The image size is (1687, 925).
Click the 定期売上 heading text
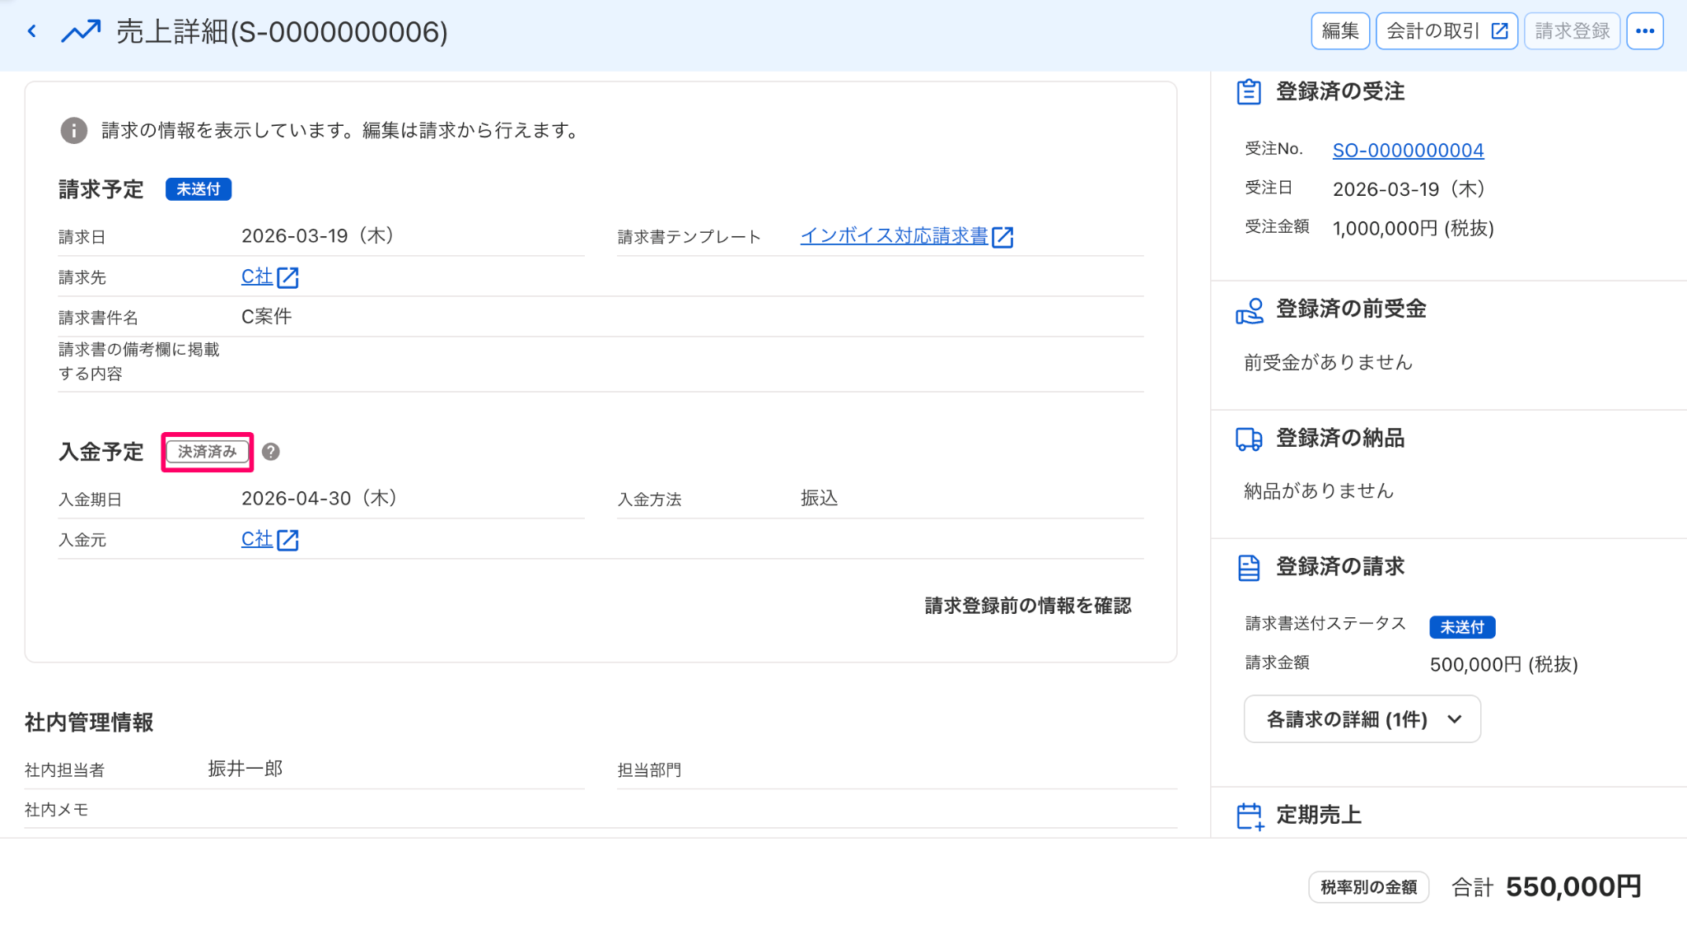tap(1318, 815)
